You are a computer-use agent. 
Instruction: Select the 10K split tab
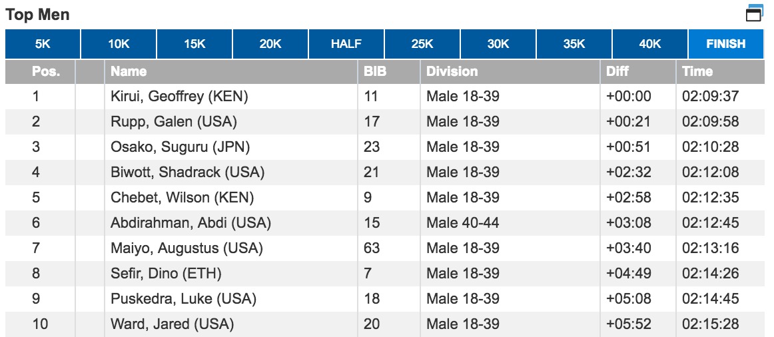coord(119,44)
